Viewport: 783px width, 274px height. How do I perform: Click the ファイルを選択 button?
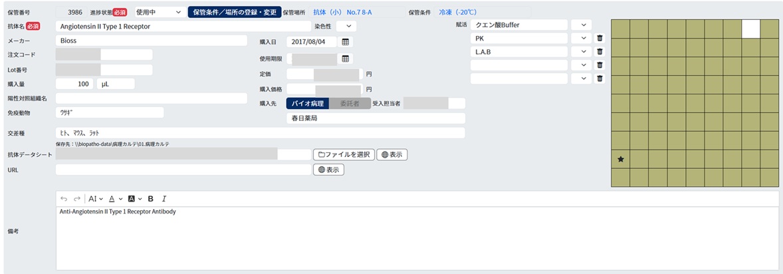344,154
